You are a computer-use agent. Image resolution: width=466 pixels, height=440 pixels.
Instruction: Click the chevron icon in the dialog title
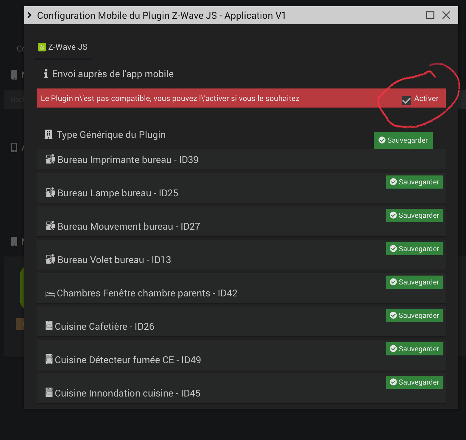point(29,15)
